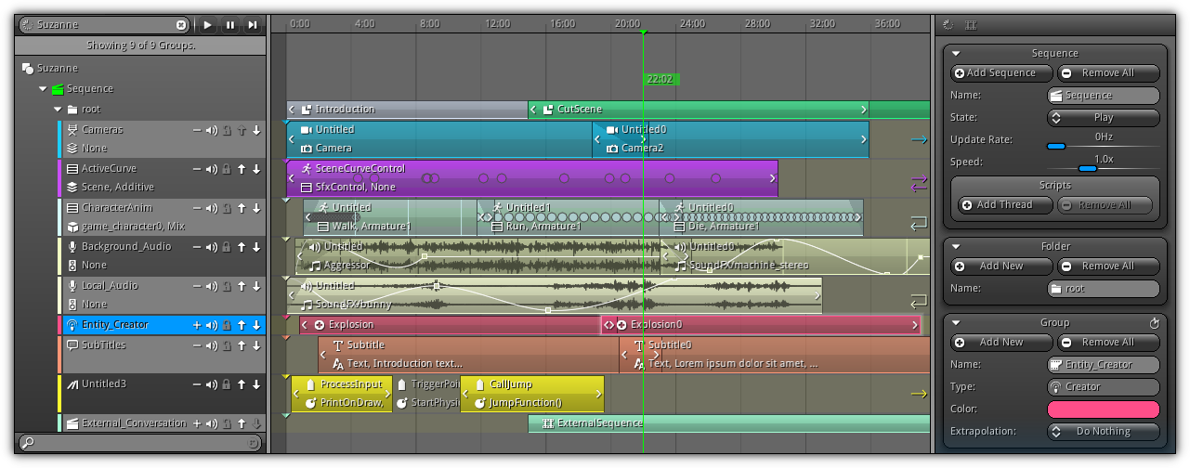Screen dimensions: 1190x468
Task: Play the sequence
Action: (x=207, y=25)
